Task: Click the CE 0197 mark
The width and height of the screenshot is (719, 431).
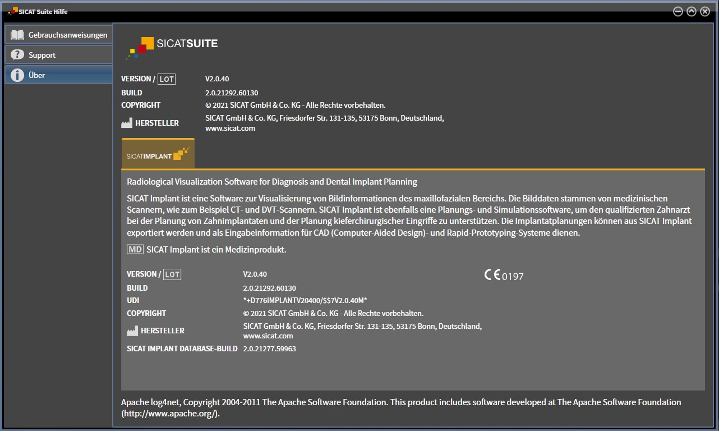Action: click(504, 275)
